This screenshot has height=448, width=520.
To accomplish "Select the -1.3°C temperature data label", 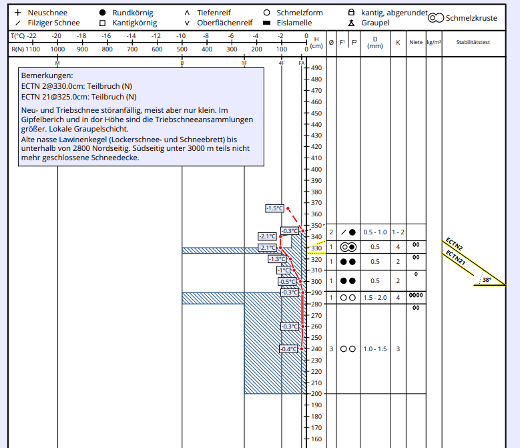I will [x=277, y=259].
